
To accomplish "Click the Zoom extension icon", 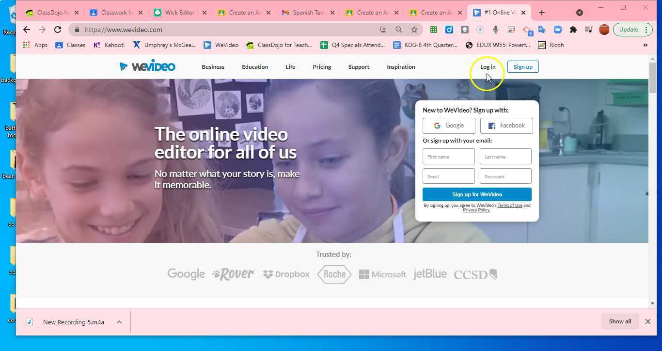I will click(x=558, y=30).
